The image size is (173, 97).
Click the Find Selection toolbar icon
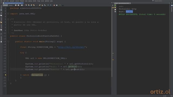(26, 5)
